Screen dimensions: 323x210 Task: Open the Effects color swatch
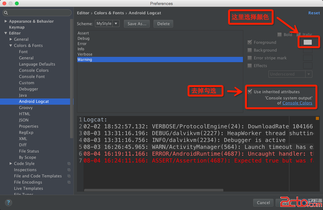[x=307, y=66]
